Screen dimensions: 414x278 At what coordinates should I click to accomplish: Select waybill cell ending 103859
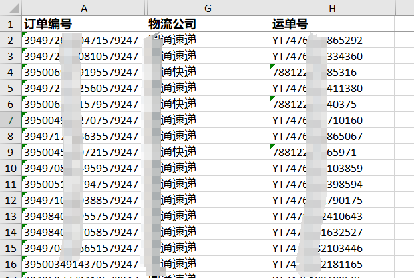click(x=332, y=168)
